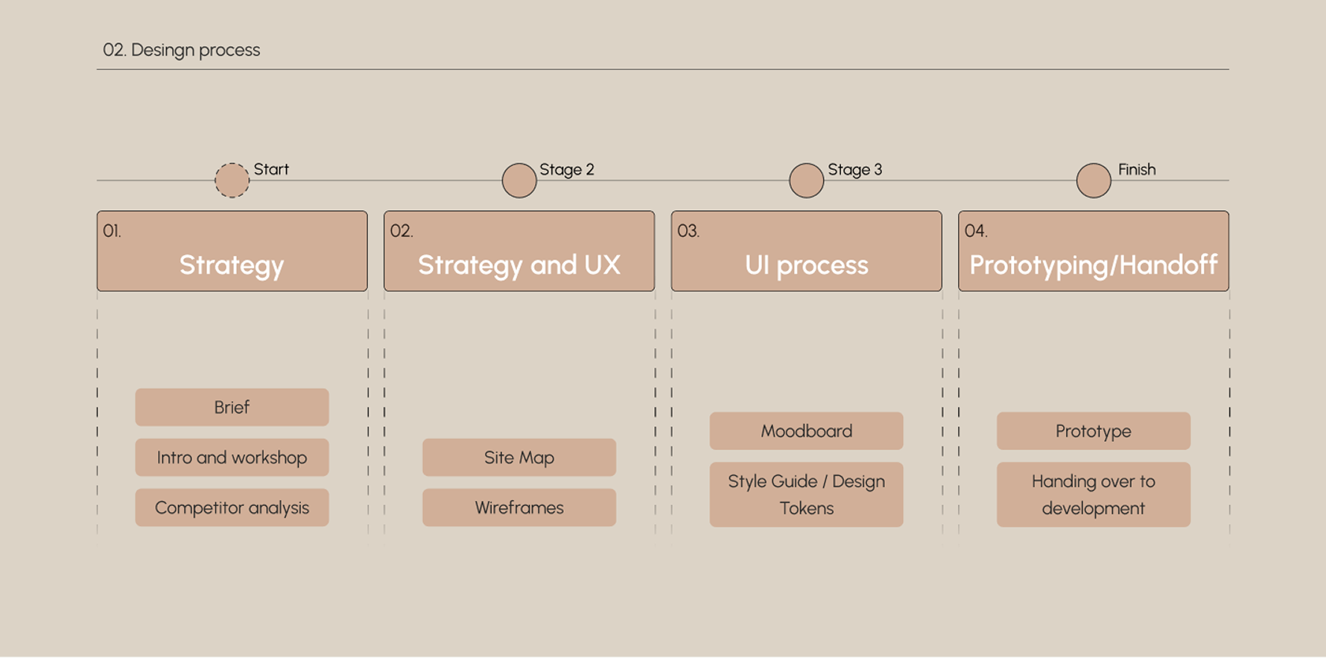Click the Stage 3 timeline circle

pyautogui.click(x=806, y=180)
